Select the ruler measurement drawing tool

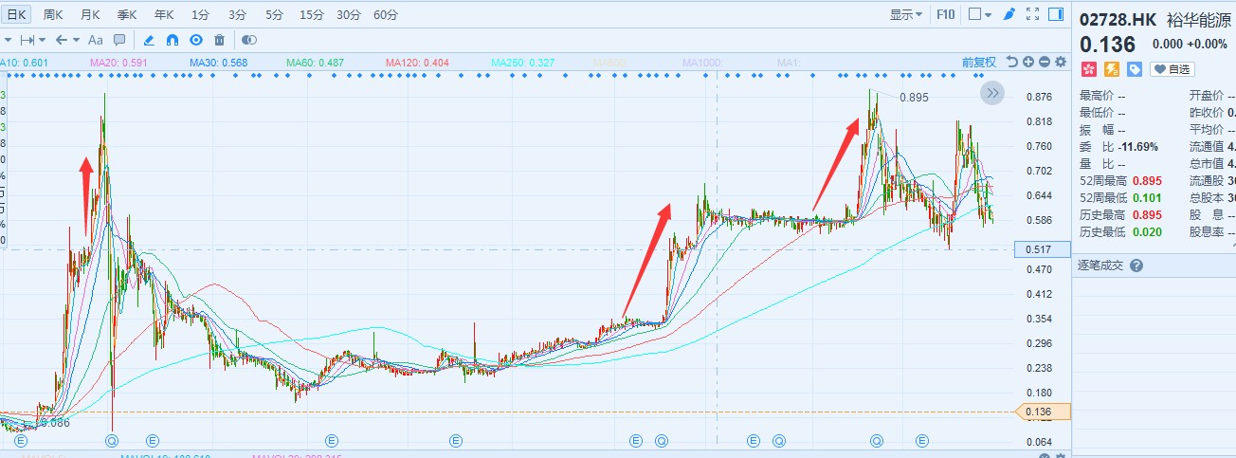[x=27, y=40]
